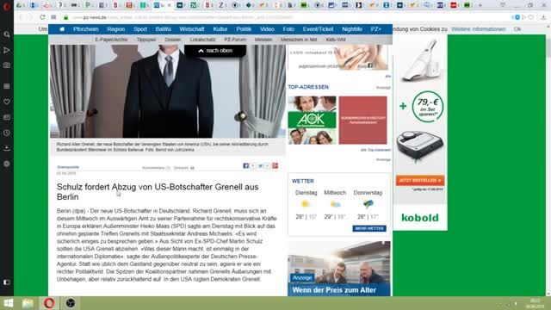The height and width of the screenshot is (310, 551).
Task: Open the Flow send icon in sidebar
Action: [x=7, y=50]
